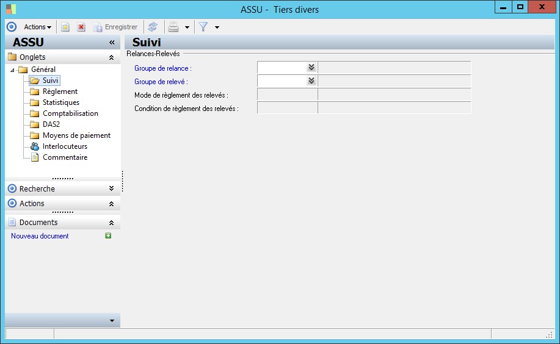
Task: Click the application icon in title bar
Action: tap(11, 9)
